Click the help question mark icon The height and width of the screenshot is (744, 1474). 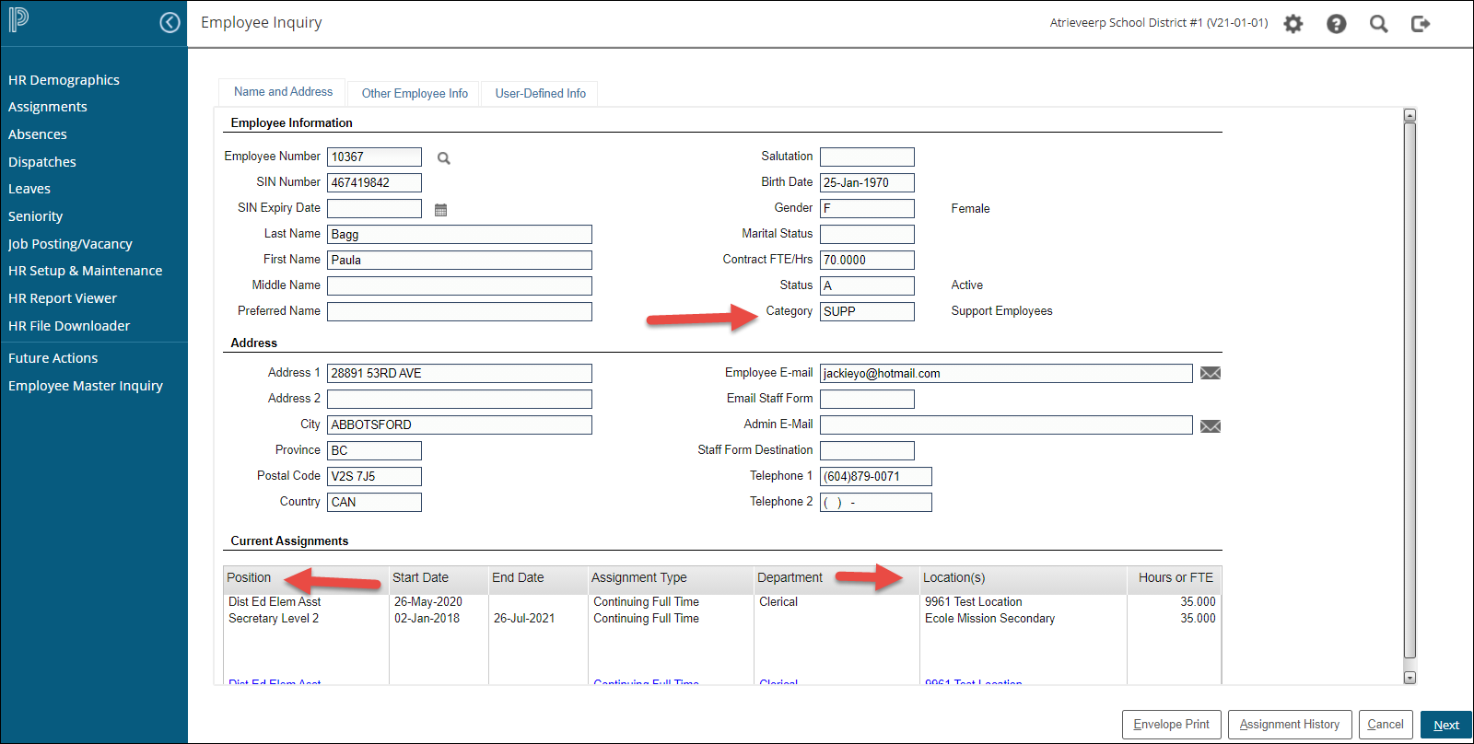(x=1336, y=24)
